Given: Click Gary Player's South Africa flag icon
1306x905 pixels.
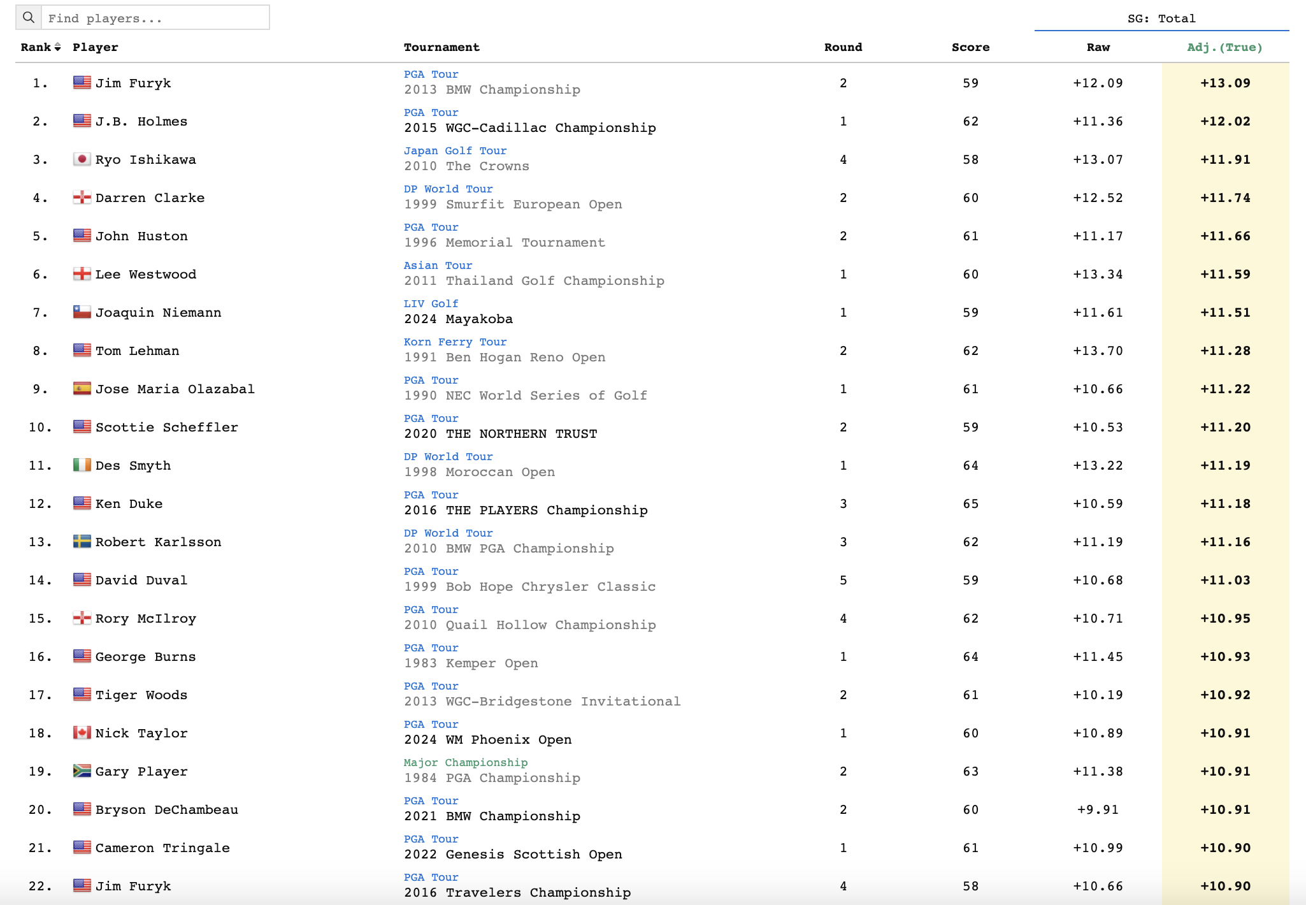Looking at the screenshot, I should click(x=82, y=771).
